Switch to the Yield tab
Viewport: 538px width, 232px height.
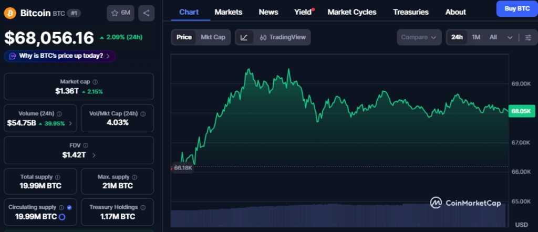click(303, 12)
